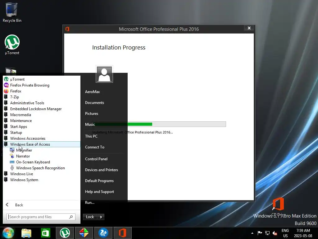
Task: Expand the Maintenance folder
Action: [42, 120]
